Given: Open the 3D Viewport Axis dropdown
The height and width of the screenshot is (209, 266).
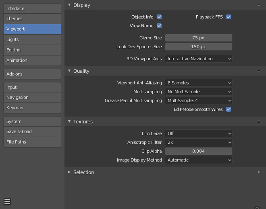Looking at the screenshot, I should [199, 59].
